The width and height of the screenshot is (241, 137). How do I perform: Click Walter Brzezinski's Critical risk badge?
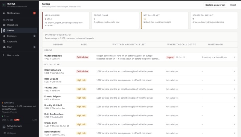83,57
